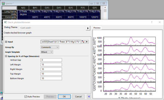Image resolution: width=164 pixels, height=100 pixels.
Task: Click the worksheet select-all corner box
Action: 9,8
